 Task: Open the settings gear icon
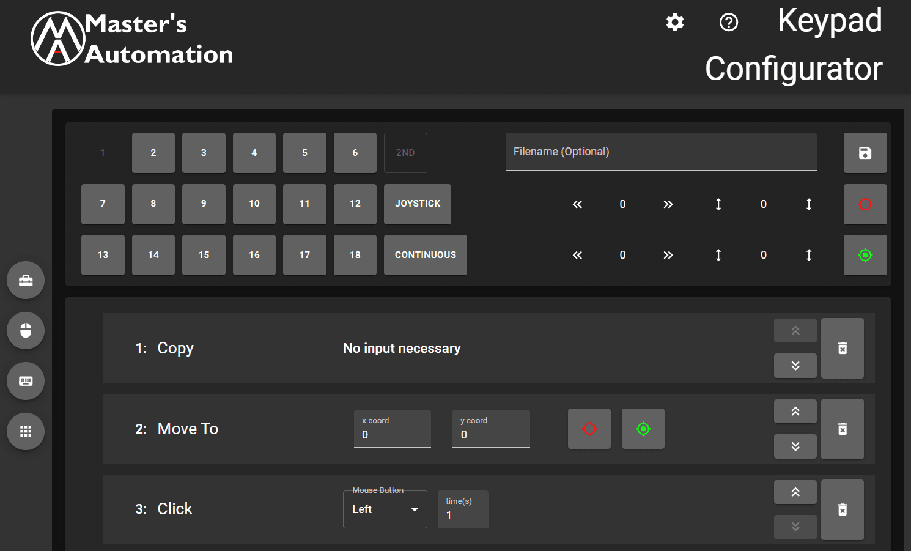pyautogui.click(x=675, y=22)
